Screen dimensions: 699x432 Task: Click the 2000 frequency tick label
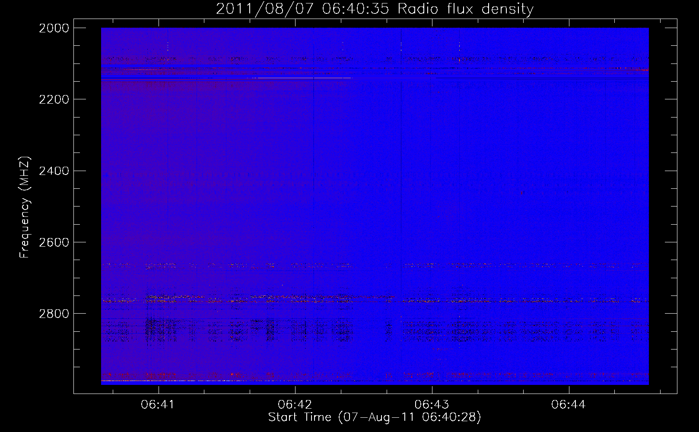tap(54, 28)
